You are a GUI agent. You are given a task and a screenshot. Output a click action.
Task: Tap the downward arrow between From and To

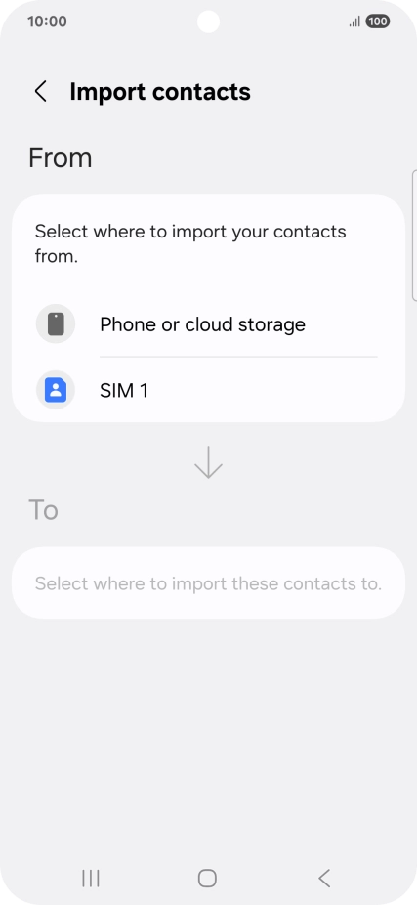pyautogui.click(x=208, y=461)
